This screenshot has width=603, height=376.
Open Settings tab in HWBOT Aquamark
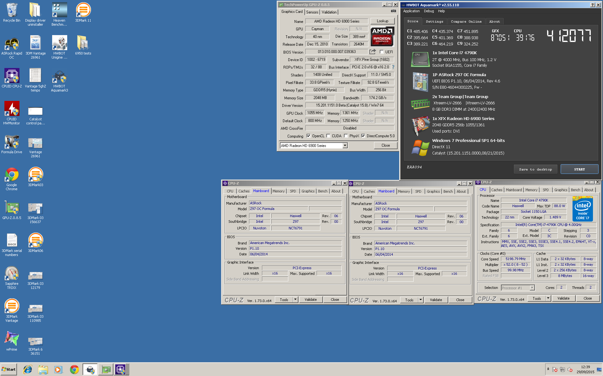click(434, 21)
